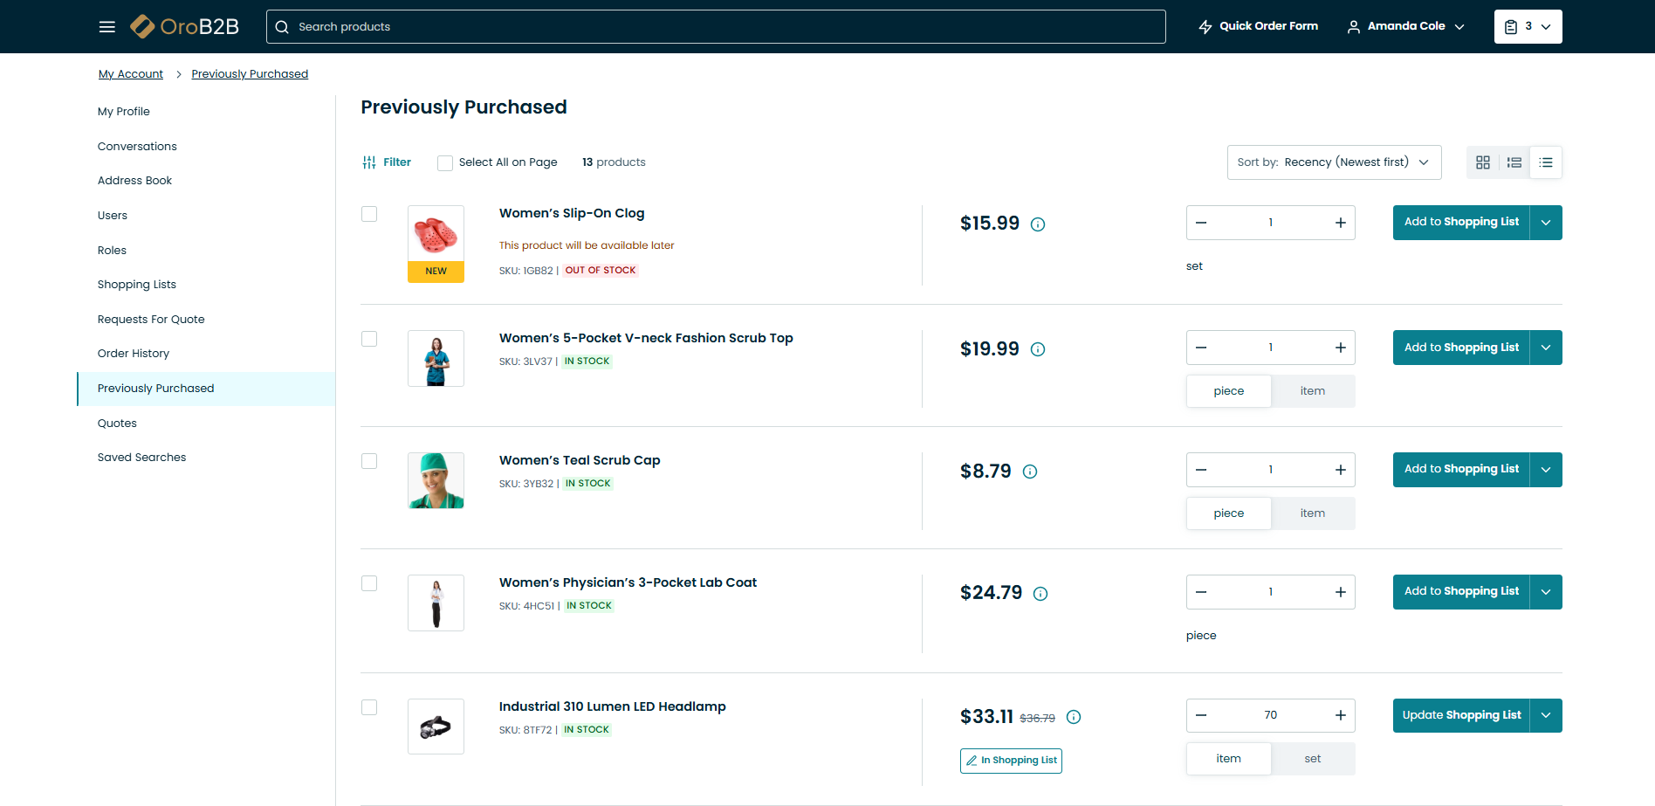This screenshot has height=806, width=1655.
Task: Click the OroB2B logo
Action: point(185,27)
